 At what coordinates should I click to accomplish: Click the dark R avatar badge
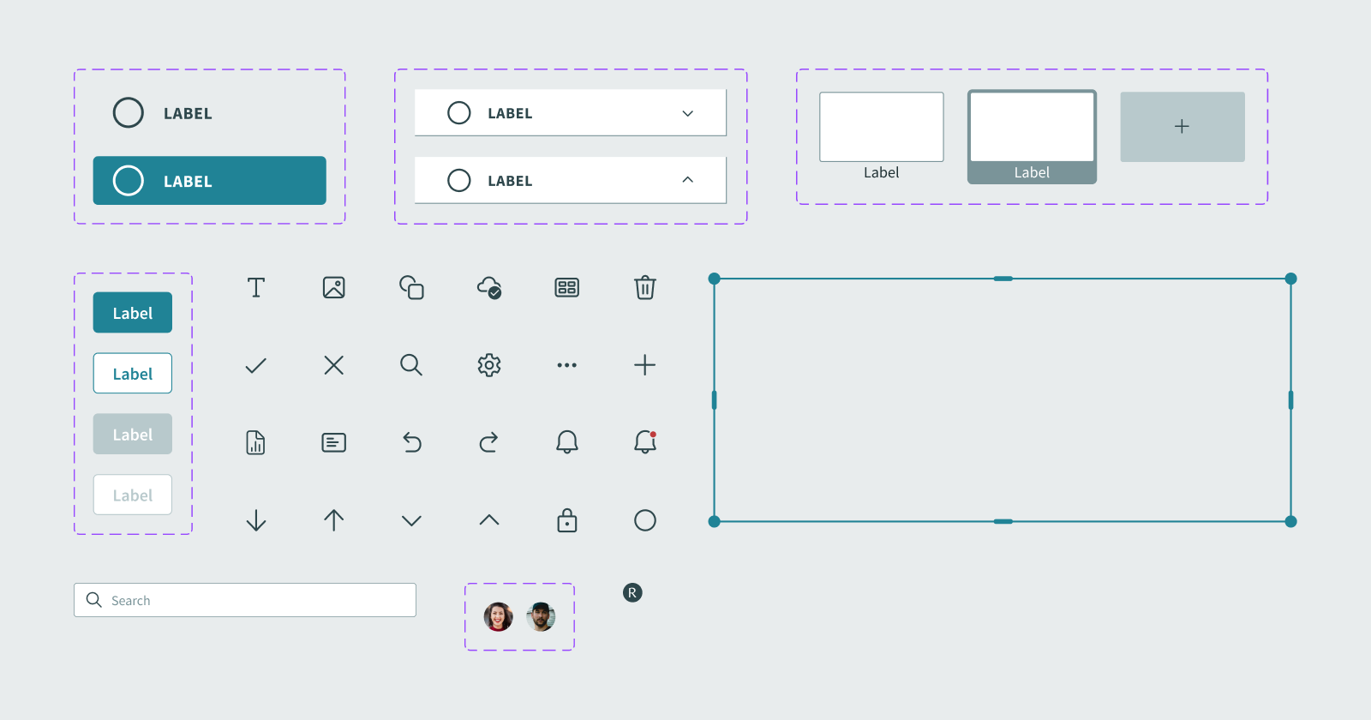pyautogui.click(x=632, y=592)
